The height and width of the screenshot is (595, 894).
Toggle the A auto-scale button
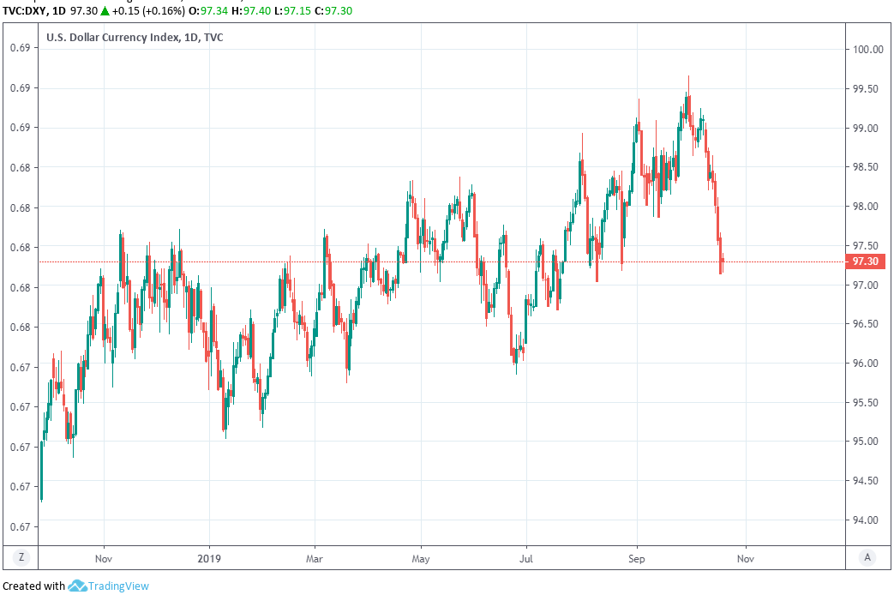[x=867, y=557]
